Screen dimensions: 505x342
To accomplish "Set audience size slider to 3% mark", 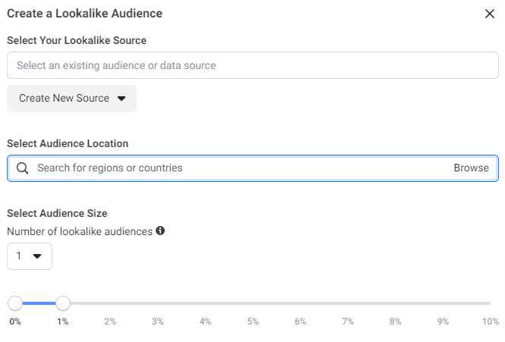I will [x=158, y=304].
